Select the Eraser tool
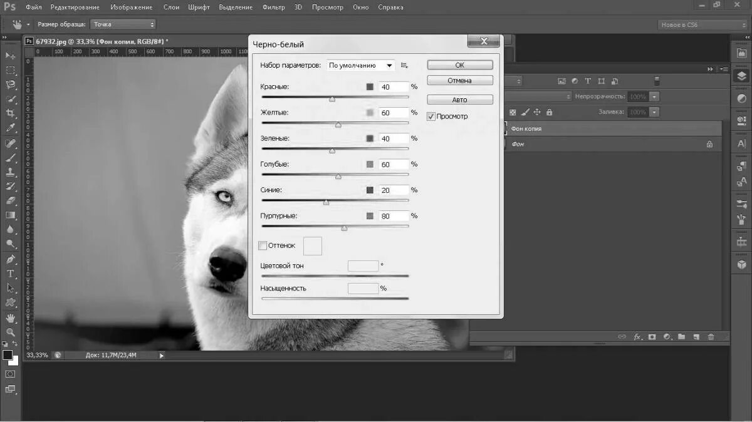 11,200
